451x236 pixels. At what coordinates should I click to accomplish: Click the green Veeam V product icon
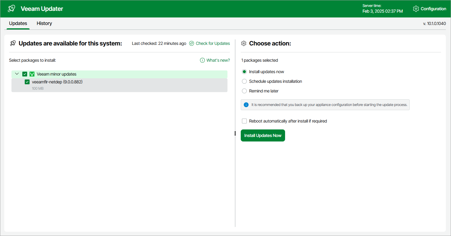pos(32,74)
